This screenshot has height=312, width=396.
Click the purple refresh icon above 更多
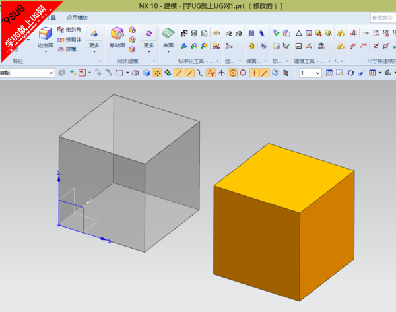pyautogui.click(x=148, y=33)
